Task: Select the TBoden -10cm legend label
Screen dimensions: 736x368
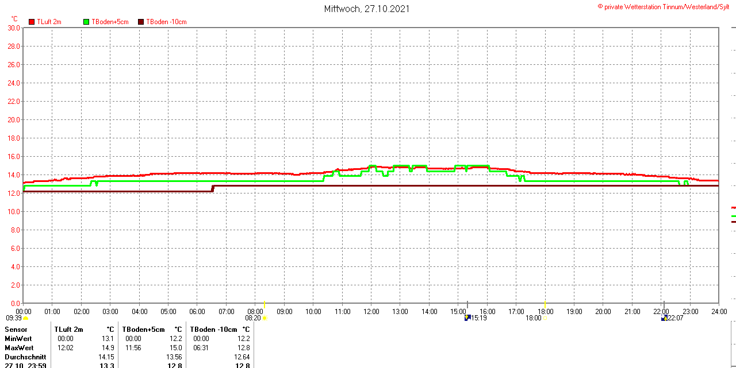Action: coord(166,22)
